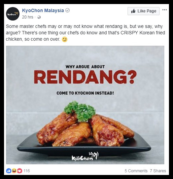Click the red RENDANG? headline in image
173x179 pixels.
tap(85, 77)
